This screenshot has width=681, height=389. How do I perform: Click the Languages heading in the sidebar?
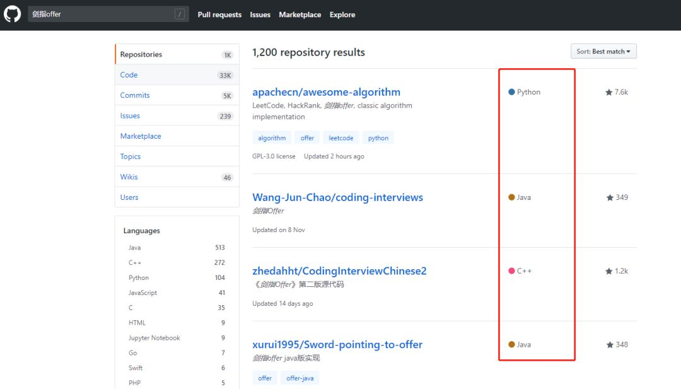pos(142,231)
